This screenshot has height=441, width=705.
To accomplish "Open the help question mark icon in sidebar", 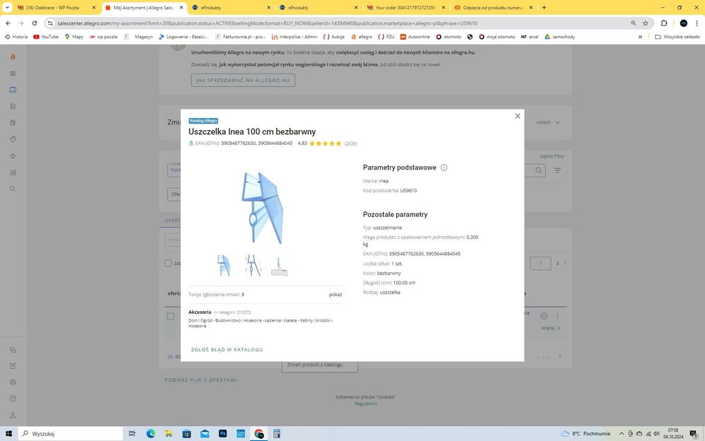I will coord(13,399).
